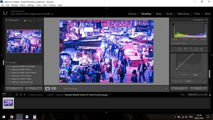Set Navigator zoom to FILL

(x=30, y=21)
